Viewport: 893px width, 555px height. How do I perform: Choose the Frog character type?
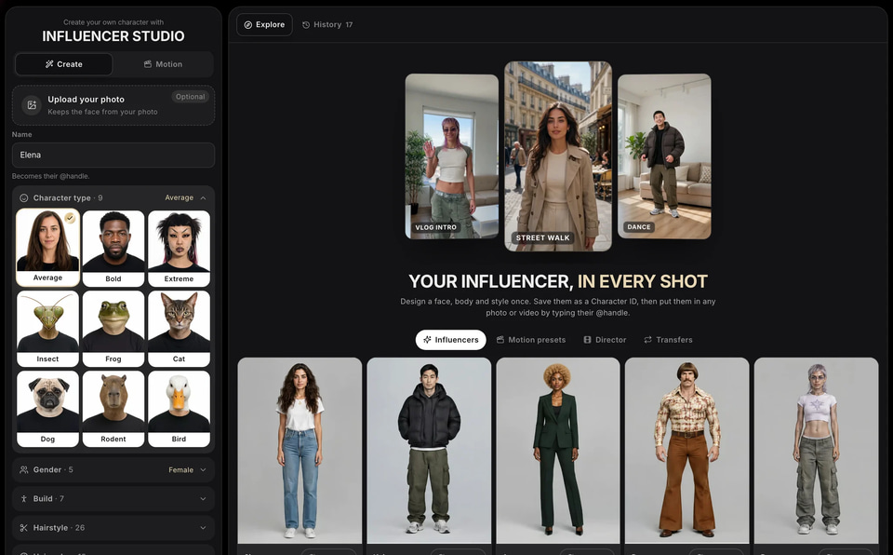click(x=113, y=329)
